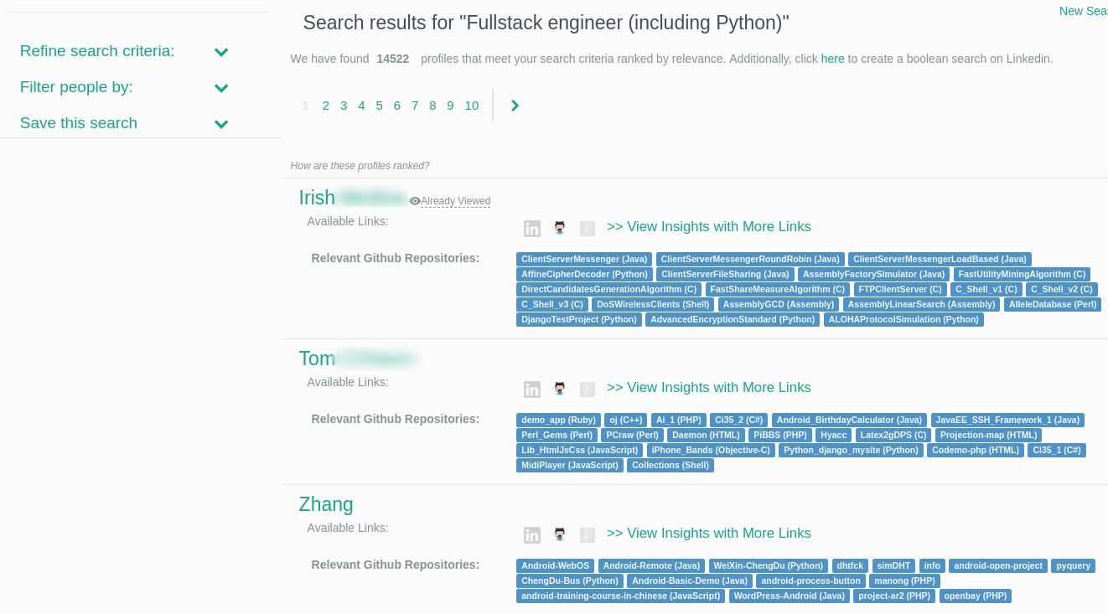1108x614 pixels.
Task: Click How are these profiles ranked
Action: (360, 166)
